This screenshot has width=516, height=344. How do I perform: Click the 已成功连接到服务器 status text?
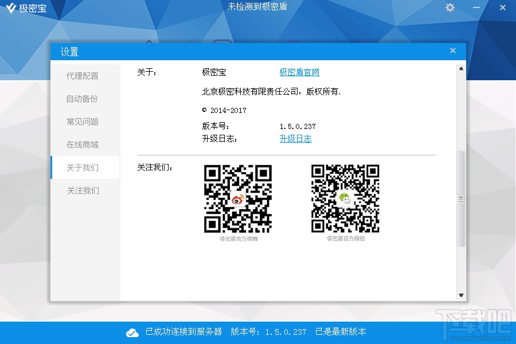click(x=183, y=331)
